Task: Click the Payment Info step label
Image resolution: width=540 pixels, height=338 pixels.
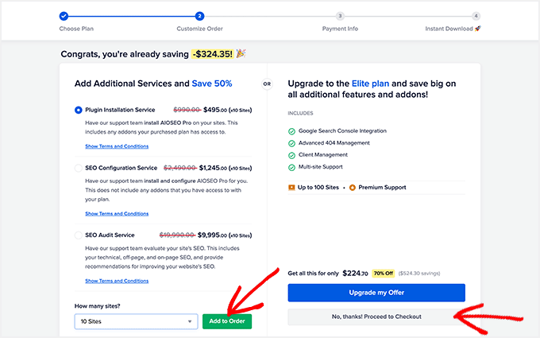Action: click(x=340, y=29)
